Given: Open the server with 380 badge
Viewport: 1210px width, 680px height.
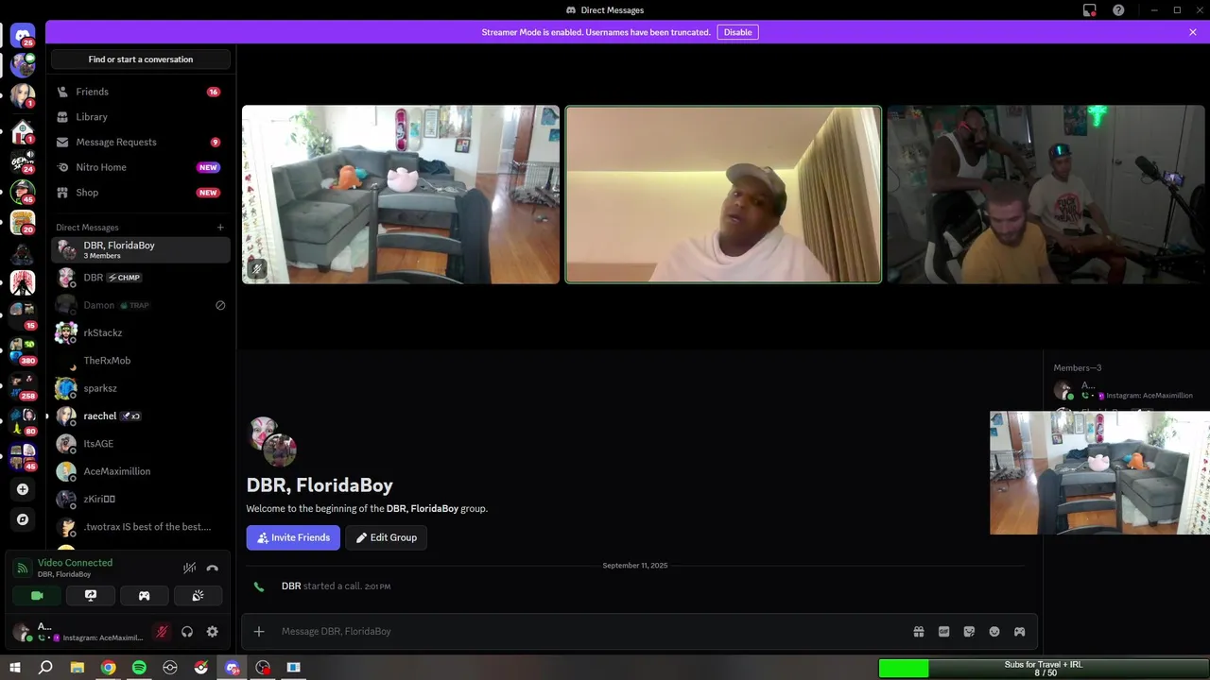Looking at the screenshot, I should (23, 351).
